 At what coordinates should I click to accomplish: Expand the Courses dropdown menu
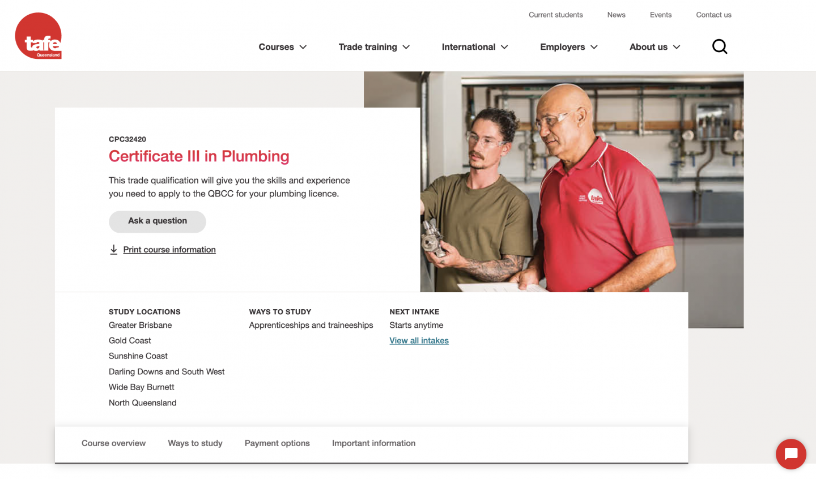pos(283,47)
